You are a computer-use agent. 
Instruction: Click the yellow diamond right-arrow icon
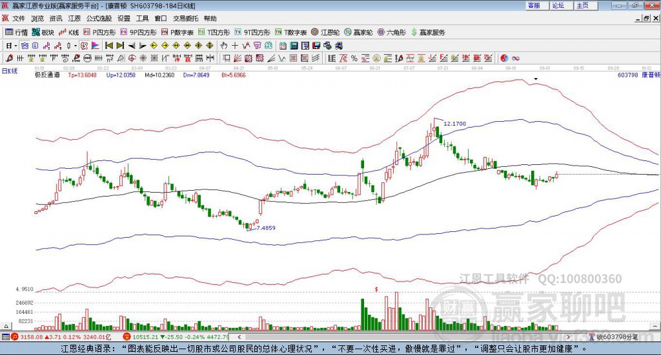tap(165, 46)
